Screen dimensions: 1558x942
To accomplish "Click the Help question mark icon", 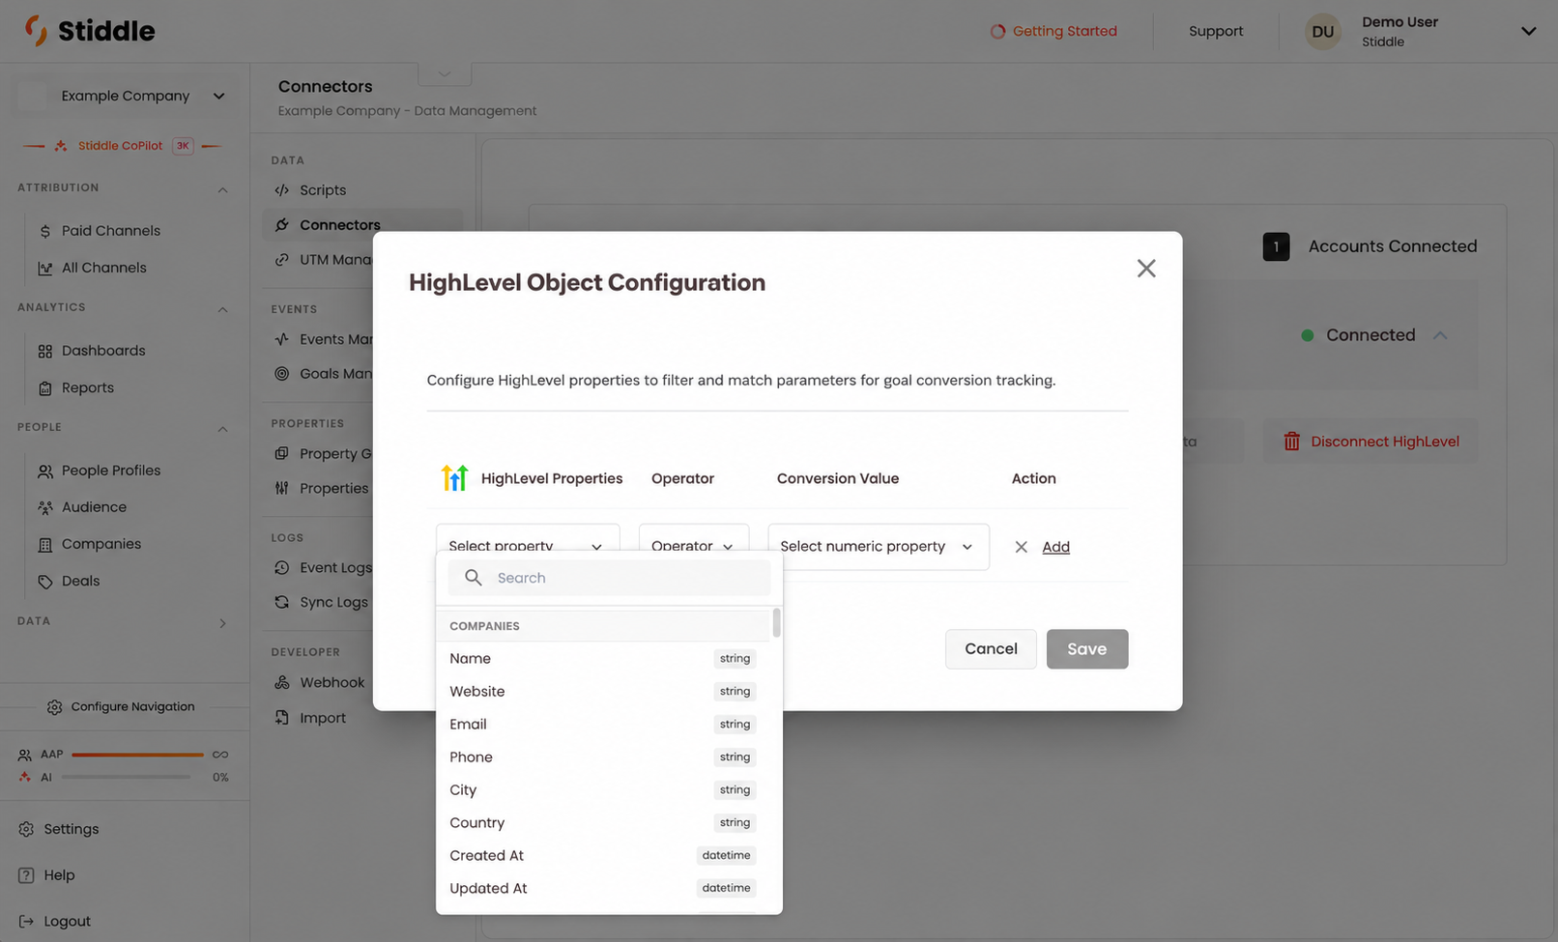I will [26, 875].
